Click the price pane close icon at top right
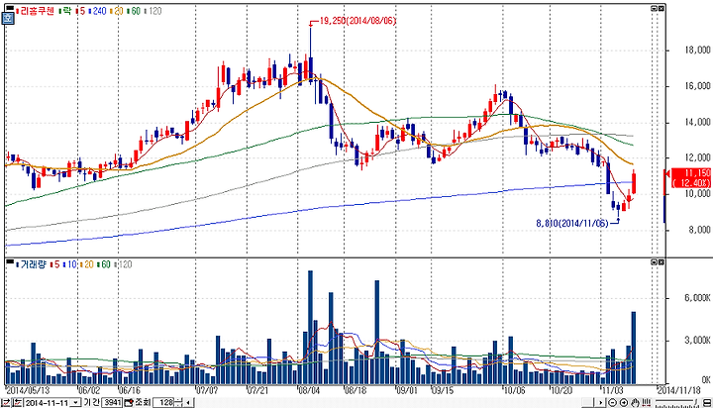Screen dimensions: 713x408 tap(662, 8)
